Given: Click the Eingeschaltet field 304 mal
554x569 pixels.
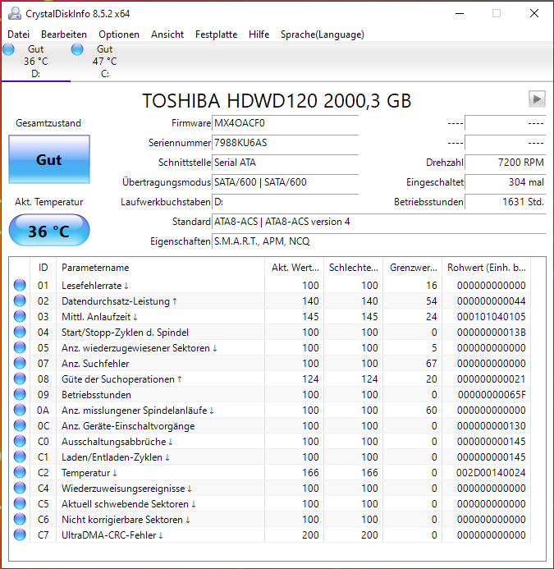Looking at the screenshot, I should pos(505,182).
